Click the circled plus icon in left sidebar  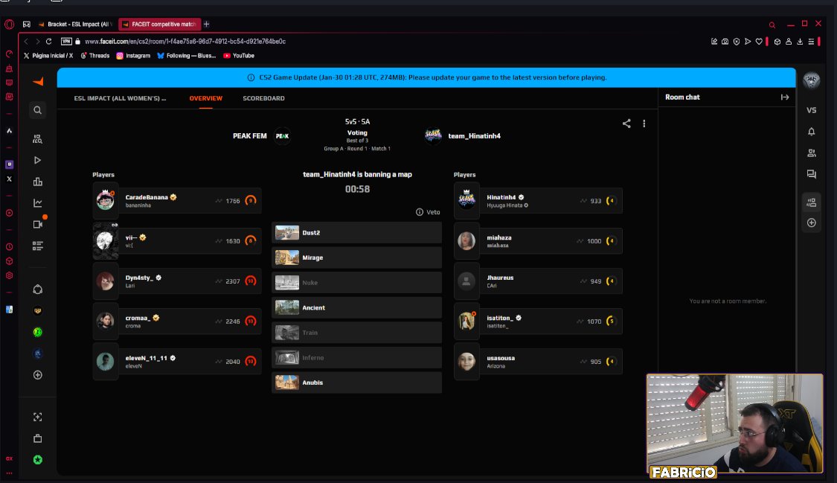tap(37, 374)
